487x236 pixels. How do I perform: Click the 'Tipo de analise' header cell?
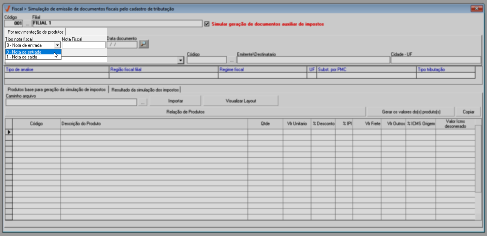click(57, 69)
